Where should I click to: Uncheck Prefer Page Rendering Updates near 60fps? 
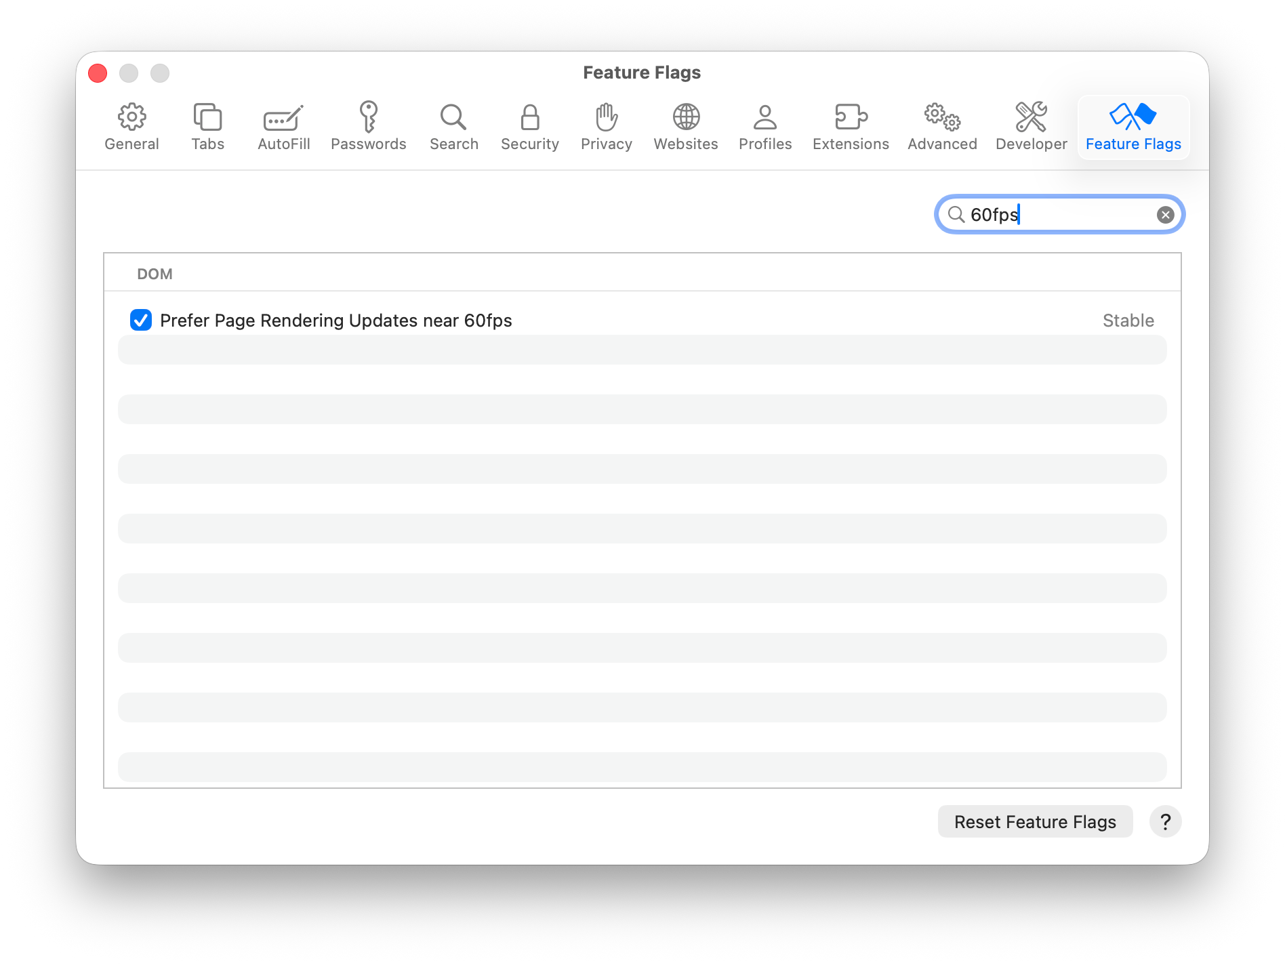point(141,320)
